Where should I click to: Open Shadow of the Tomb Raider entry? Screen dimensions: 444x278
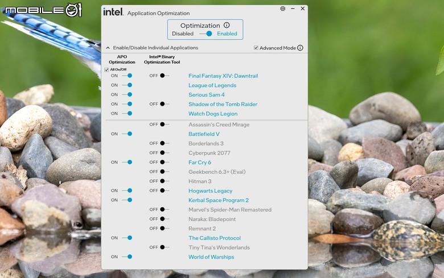tap(223, 104)
